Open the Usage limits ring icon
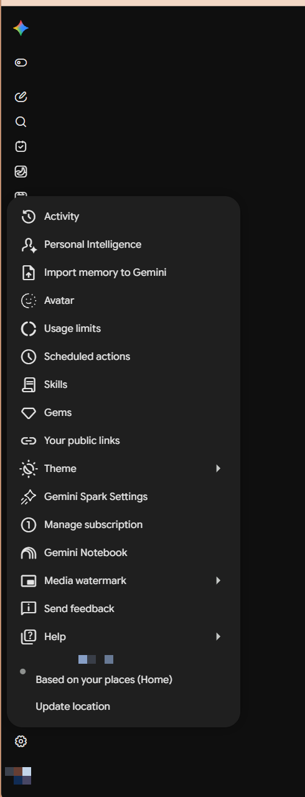305x797 pixels. [x=29, y=329]
